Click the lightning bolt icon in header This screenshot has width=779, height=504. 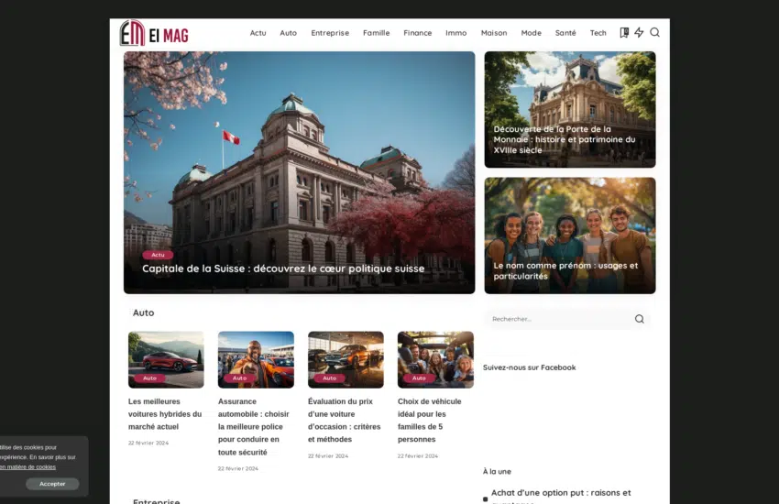pos(639,33)
